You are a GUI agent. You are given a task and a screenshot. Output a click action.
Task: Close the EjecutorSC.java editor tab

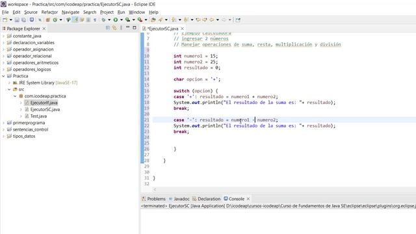pos(182,29)
